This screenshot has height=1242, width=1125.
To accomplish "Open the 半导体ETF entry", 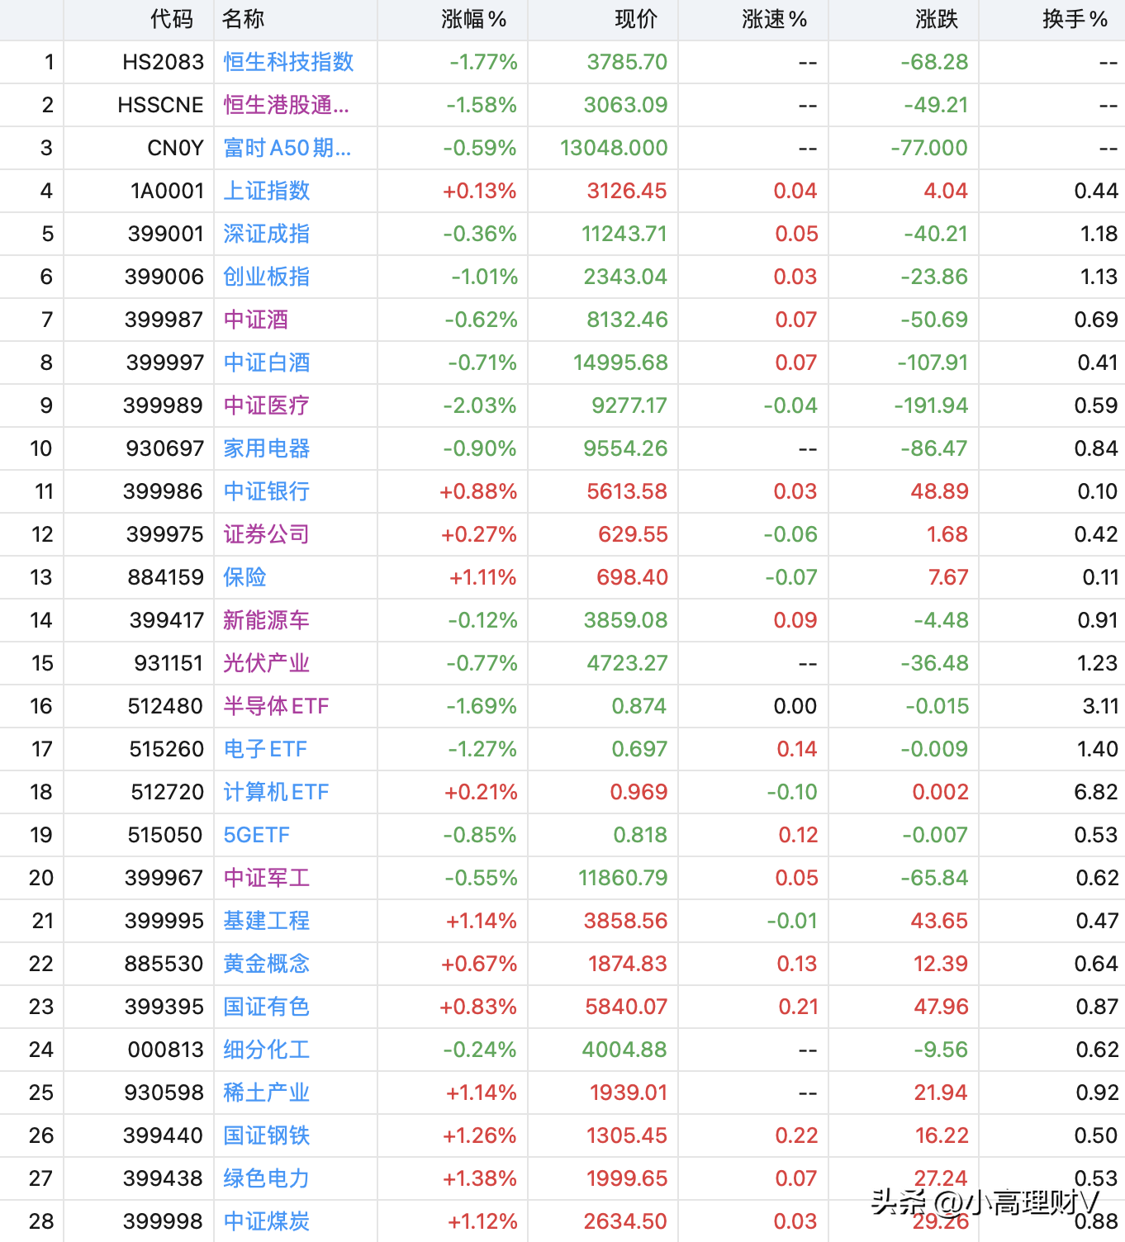I will click(274, 706).
